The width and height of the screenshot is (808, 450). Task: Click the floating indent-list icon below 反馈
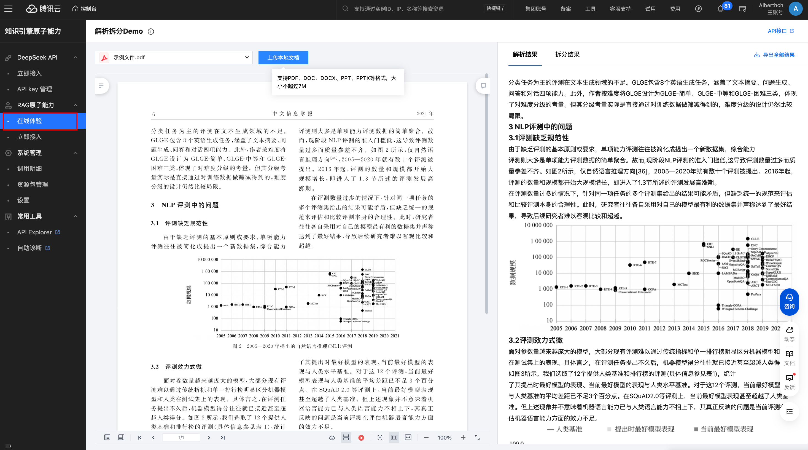click(789, 411)
